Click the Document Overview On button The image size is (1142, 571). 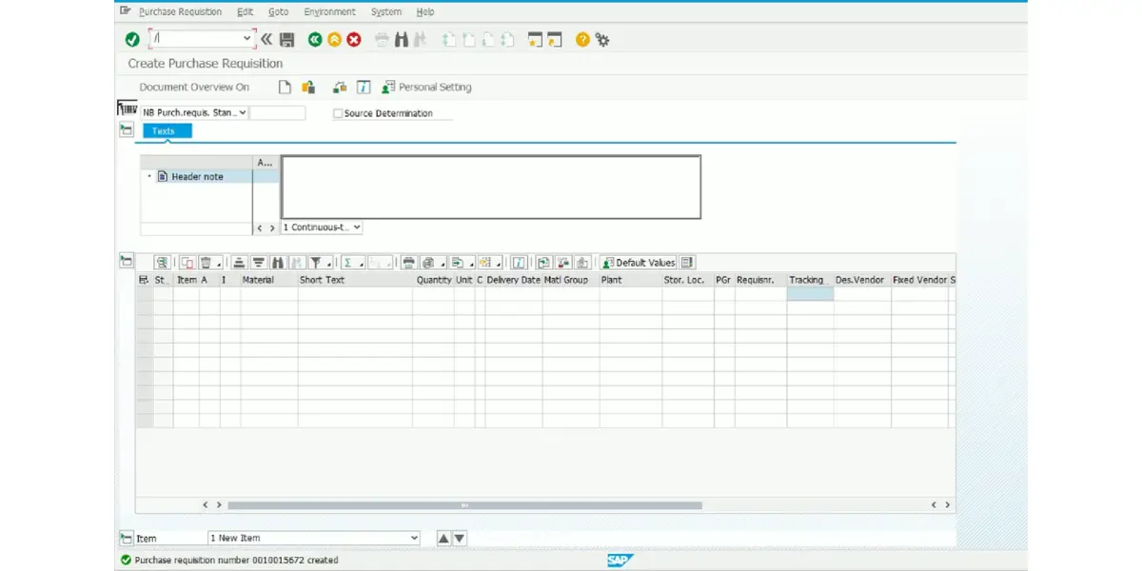coord(194,88)
